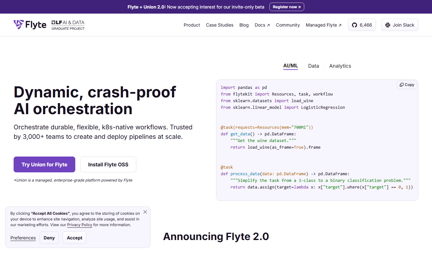Click the 'def get_data()' code line
The image size is (432, 253).
point(258,134)
